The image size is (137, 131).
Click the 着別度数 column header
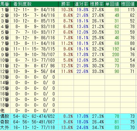(34, 4)
